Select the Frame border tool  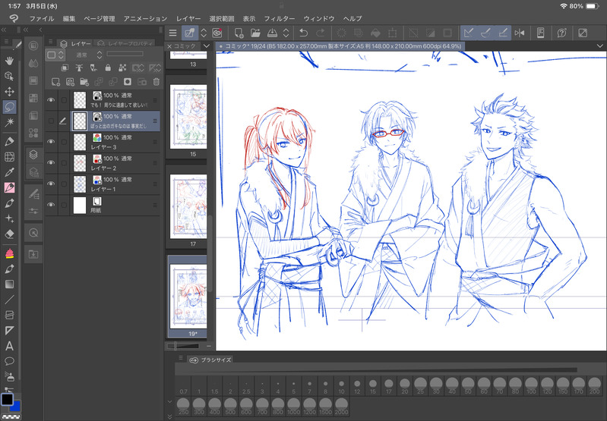[9, 315]
